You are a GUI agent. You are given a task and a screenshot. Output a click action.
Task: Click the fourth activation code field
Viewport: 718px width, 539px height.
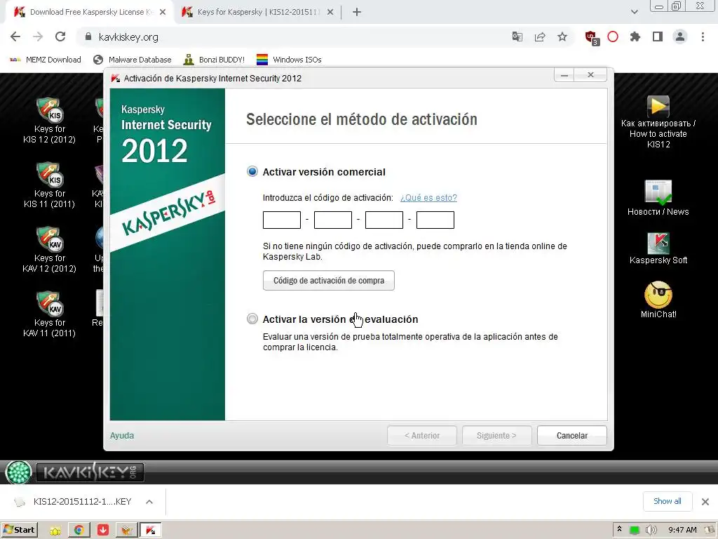[435, 220]
